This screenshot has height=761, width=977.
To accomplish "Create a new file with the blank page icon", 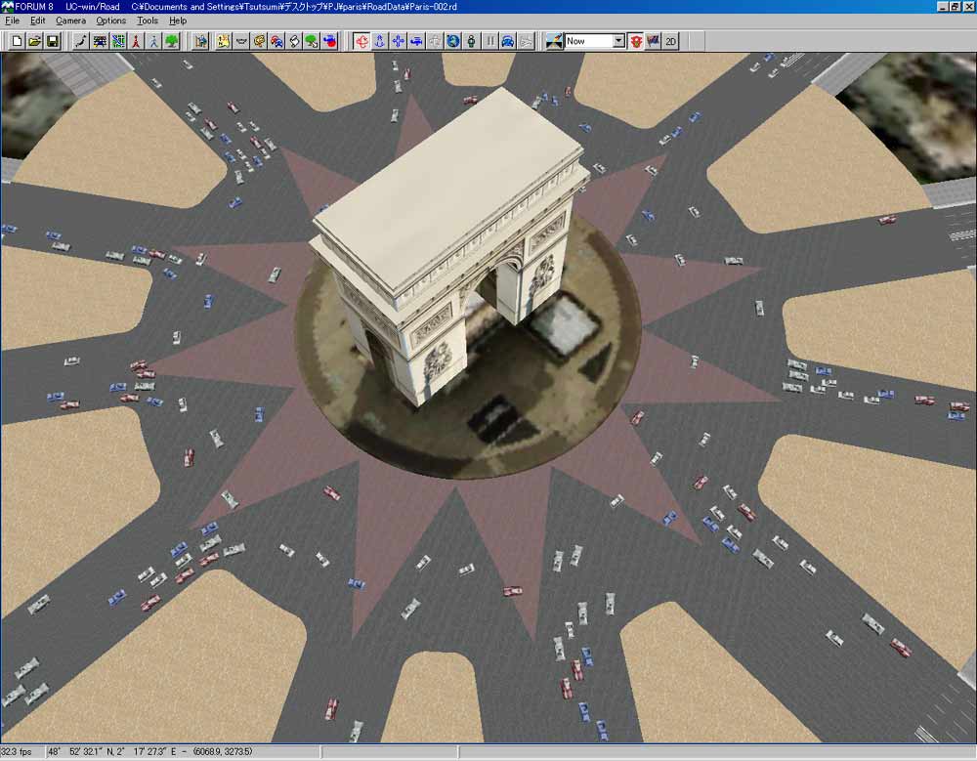I will click(x=18, y=41).
